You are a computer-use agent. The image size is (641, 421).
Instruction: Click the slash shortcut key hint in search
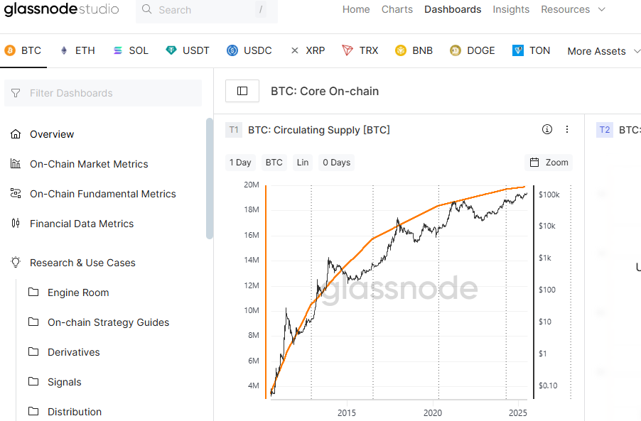pos(261,9)
